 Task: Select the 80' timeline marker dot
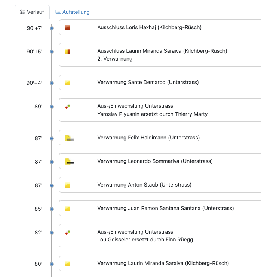[52, 264]
